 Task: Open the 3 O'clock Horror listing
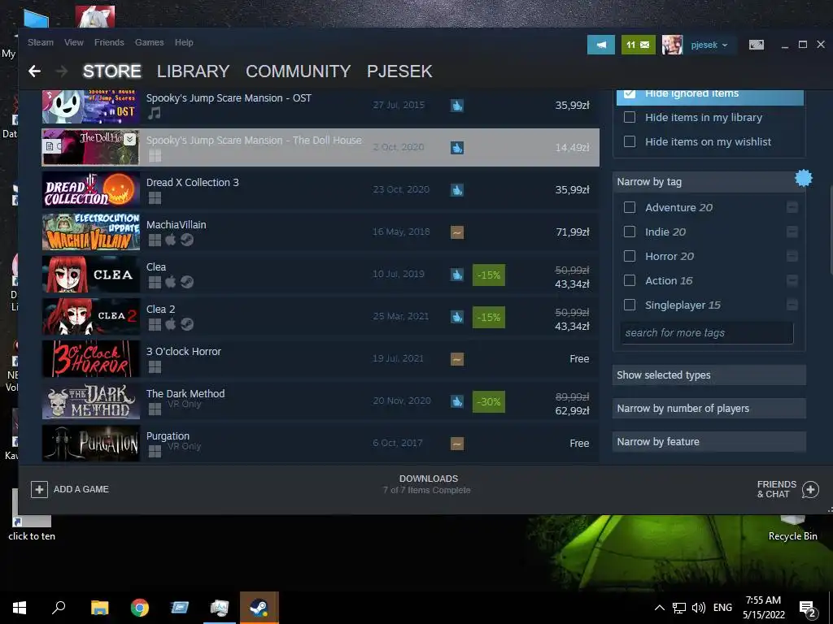click(321, 359)
